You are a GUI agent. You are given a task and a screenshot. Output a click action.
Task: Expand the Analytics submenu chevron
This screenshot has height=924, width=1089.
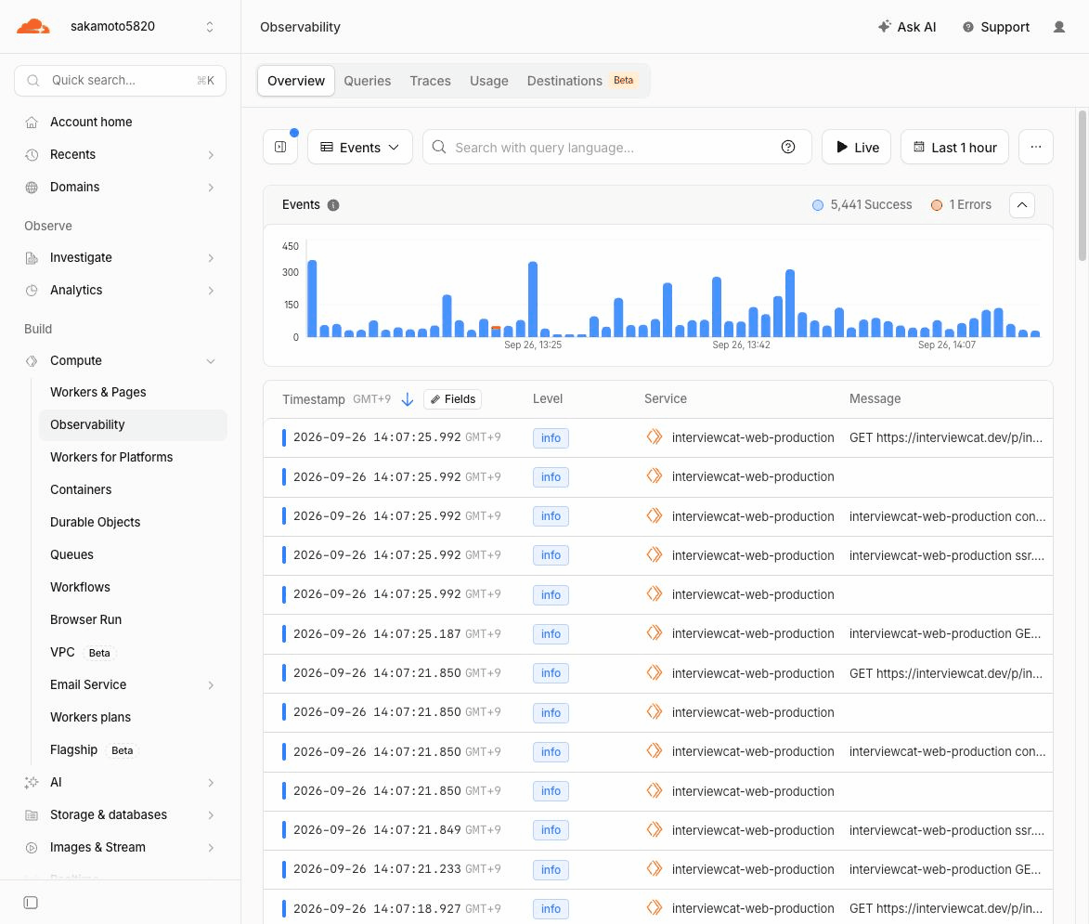211,291
